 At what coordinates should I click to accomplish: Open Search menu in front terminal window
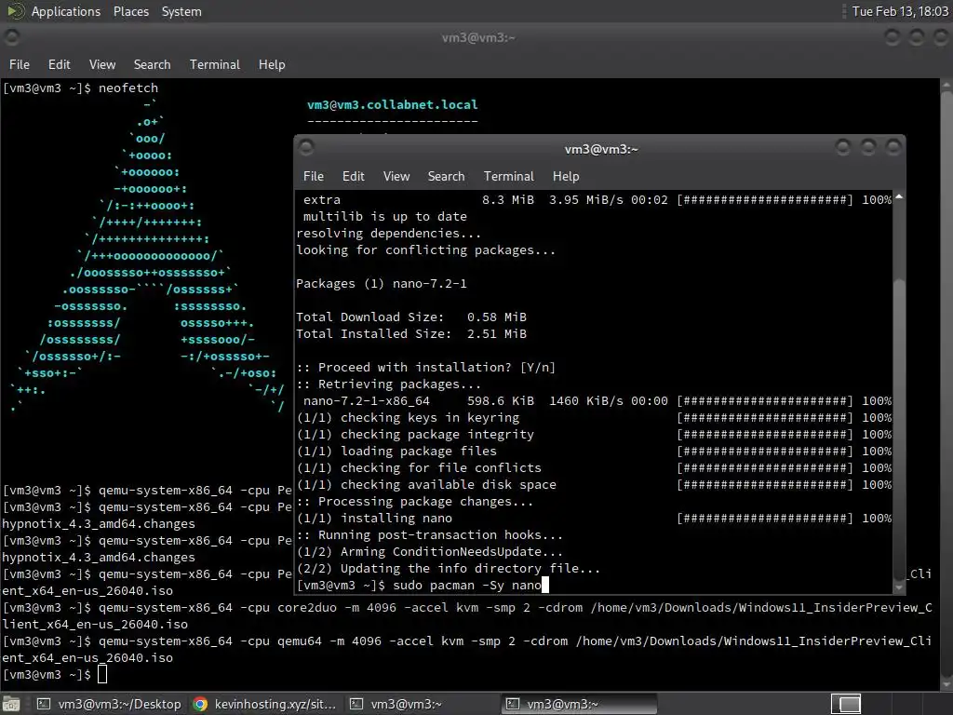[446, 176]
